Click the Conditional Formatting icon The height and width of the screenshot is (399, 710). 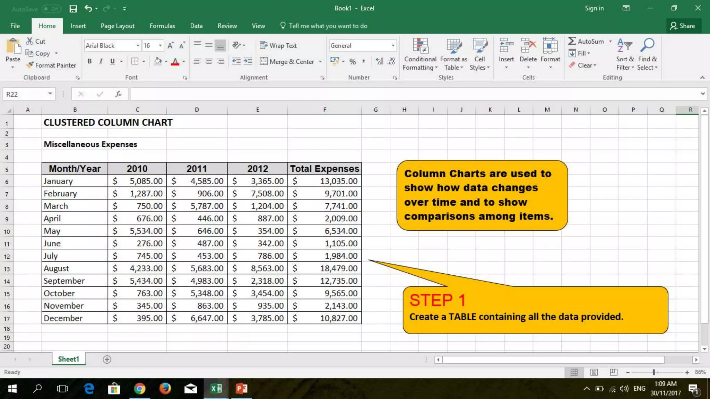[x=420, y=46]
